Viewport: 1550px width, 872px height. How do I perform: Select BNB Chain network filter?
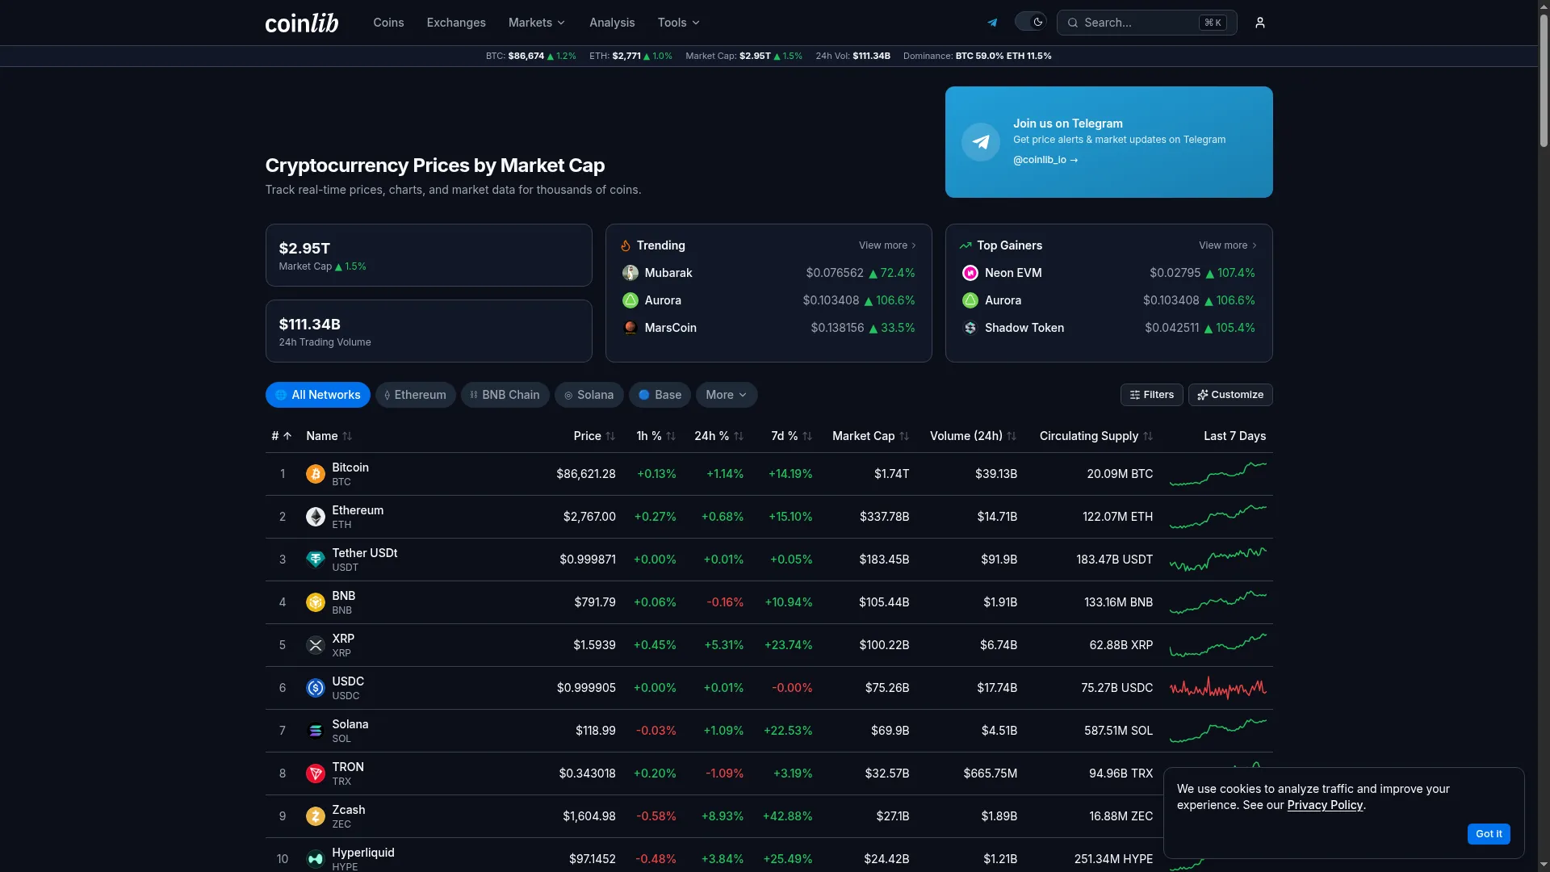505,395
